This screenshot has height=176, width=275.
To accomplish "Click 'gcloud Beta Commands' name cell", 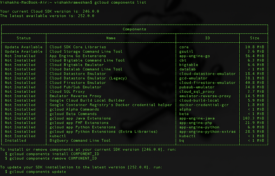I will pyautogui.click(x=73, y=114).
